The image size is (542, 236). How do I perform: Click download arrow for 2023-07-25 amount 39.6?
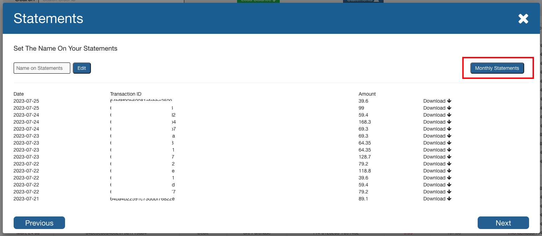(449, 101)
